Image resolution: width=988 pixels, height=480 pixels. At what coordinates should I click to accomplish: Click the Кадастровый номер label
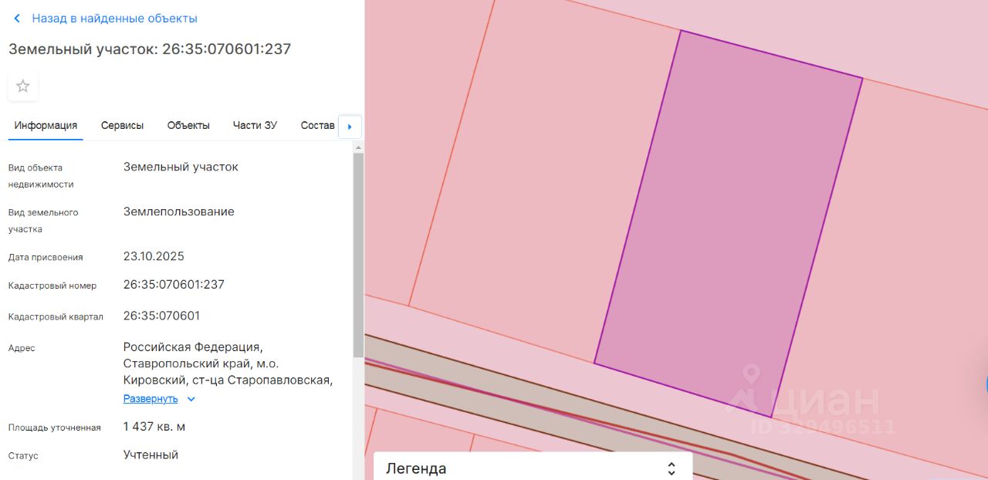tap(52, 286)
